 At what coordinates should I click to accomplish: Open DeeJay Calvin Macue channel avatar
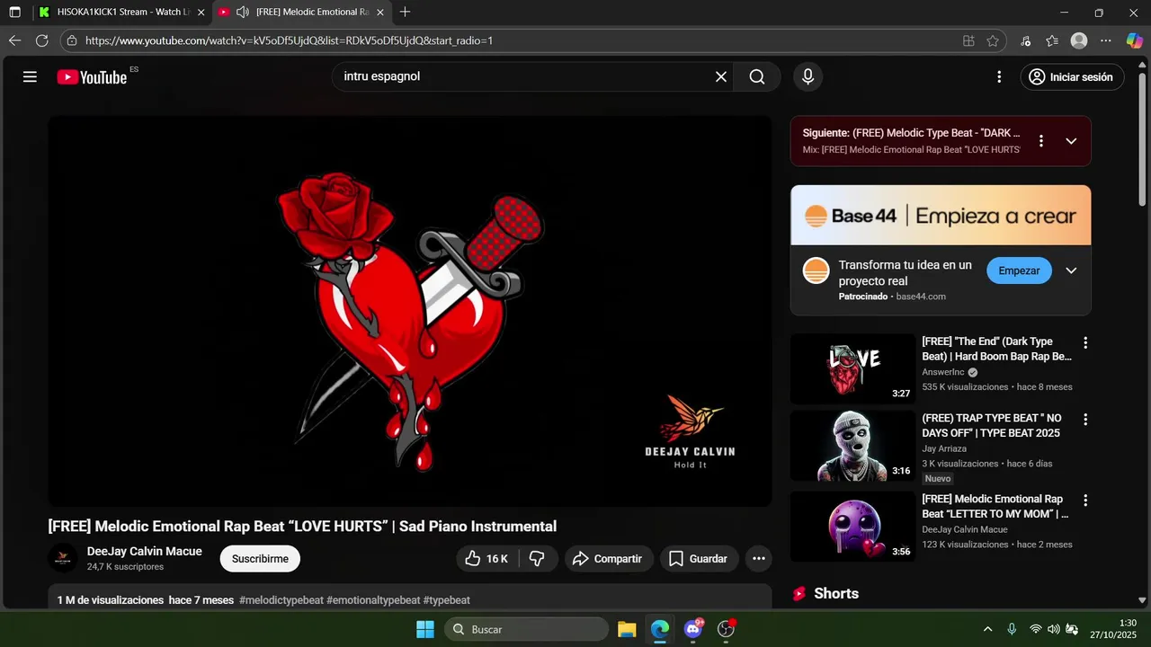point(63,558)
